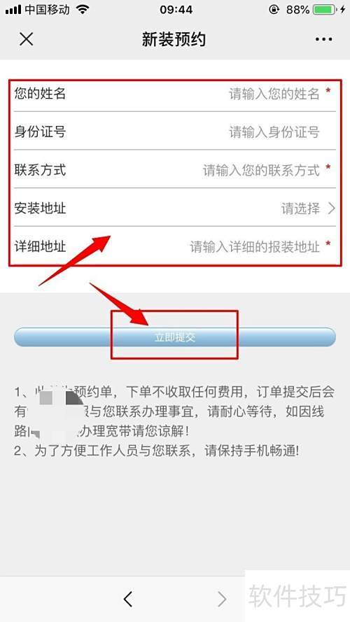Open the 请选择 address selector
Viewport: 350px width, 622px height.
click(300, 208)
